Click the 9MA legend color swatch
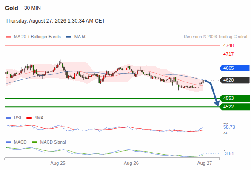The width and height of the screenshot is (251, 170). point(29,118)
